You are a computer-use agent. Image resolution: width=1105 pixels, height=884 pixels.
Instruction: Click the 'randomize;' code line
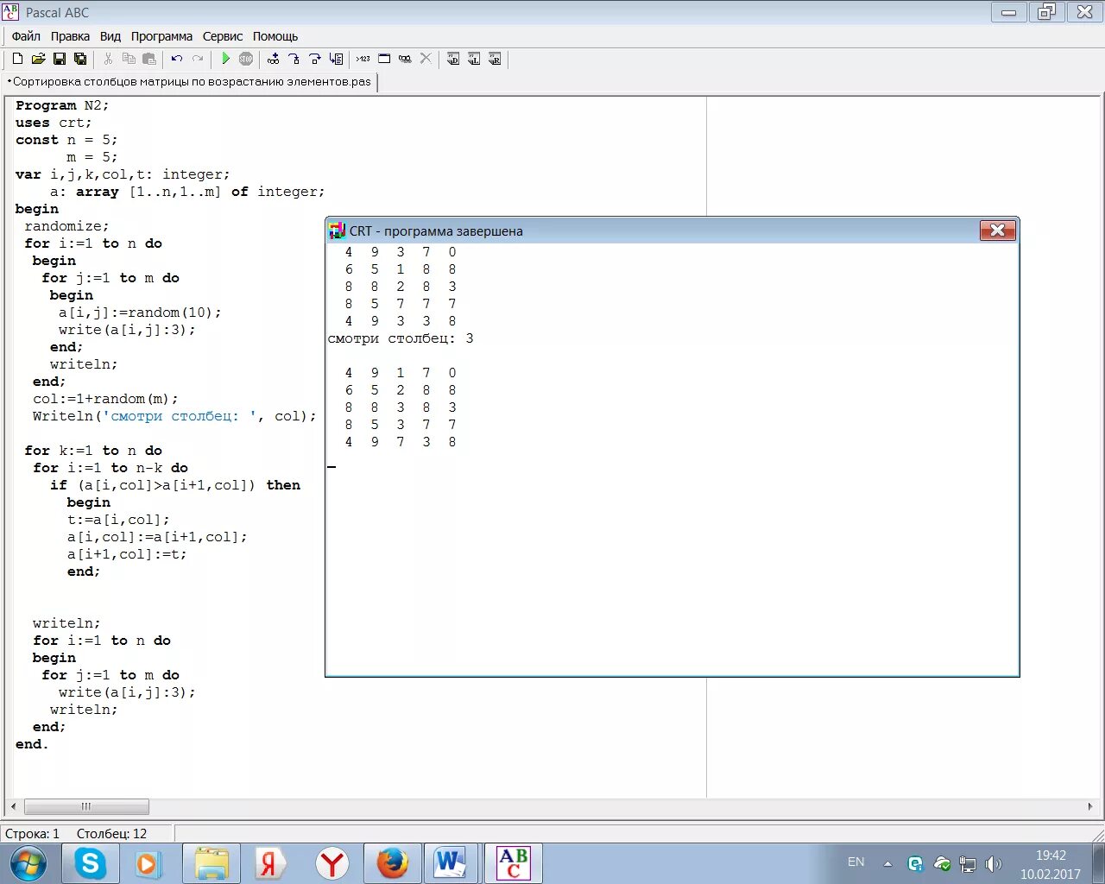tap(66, 226)
